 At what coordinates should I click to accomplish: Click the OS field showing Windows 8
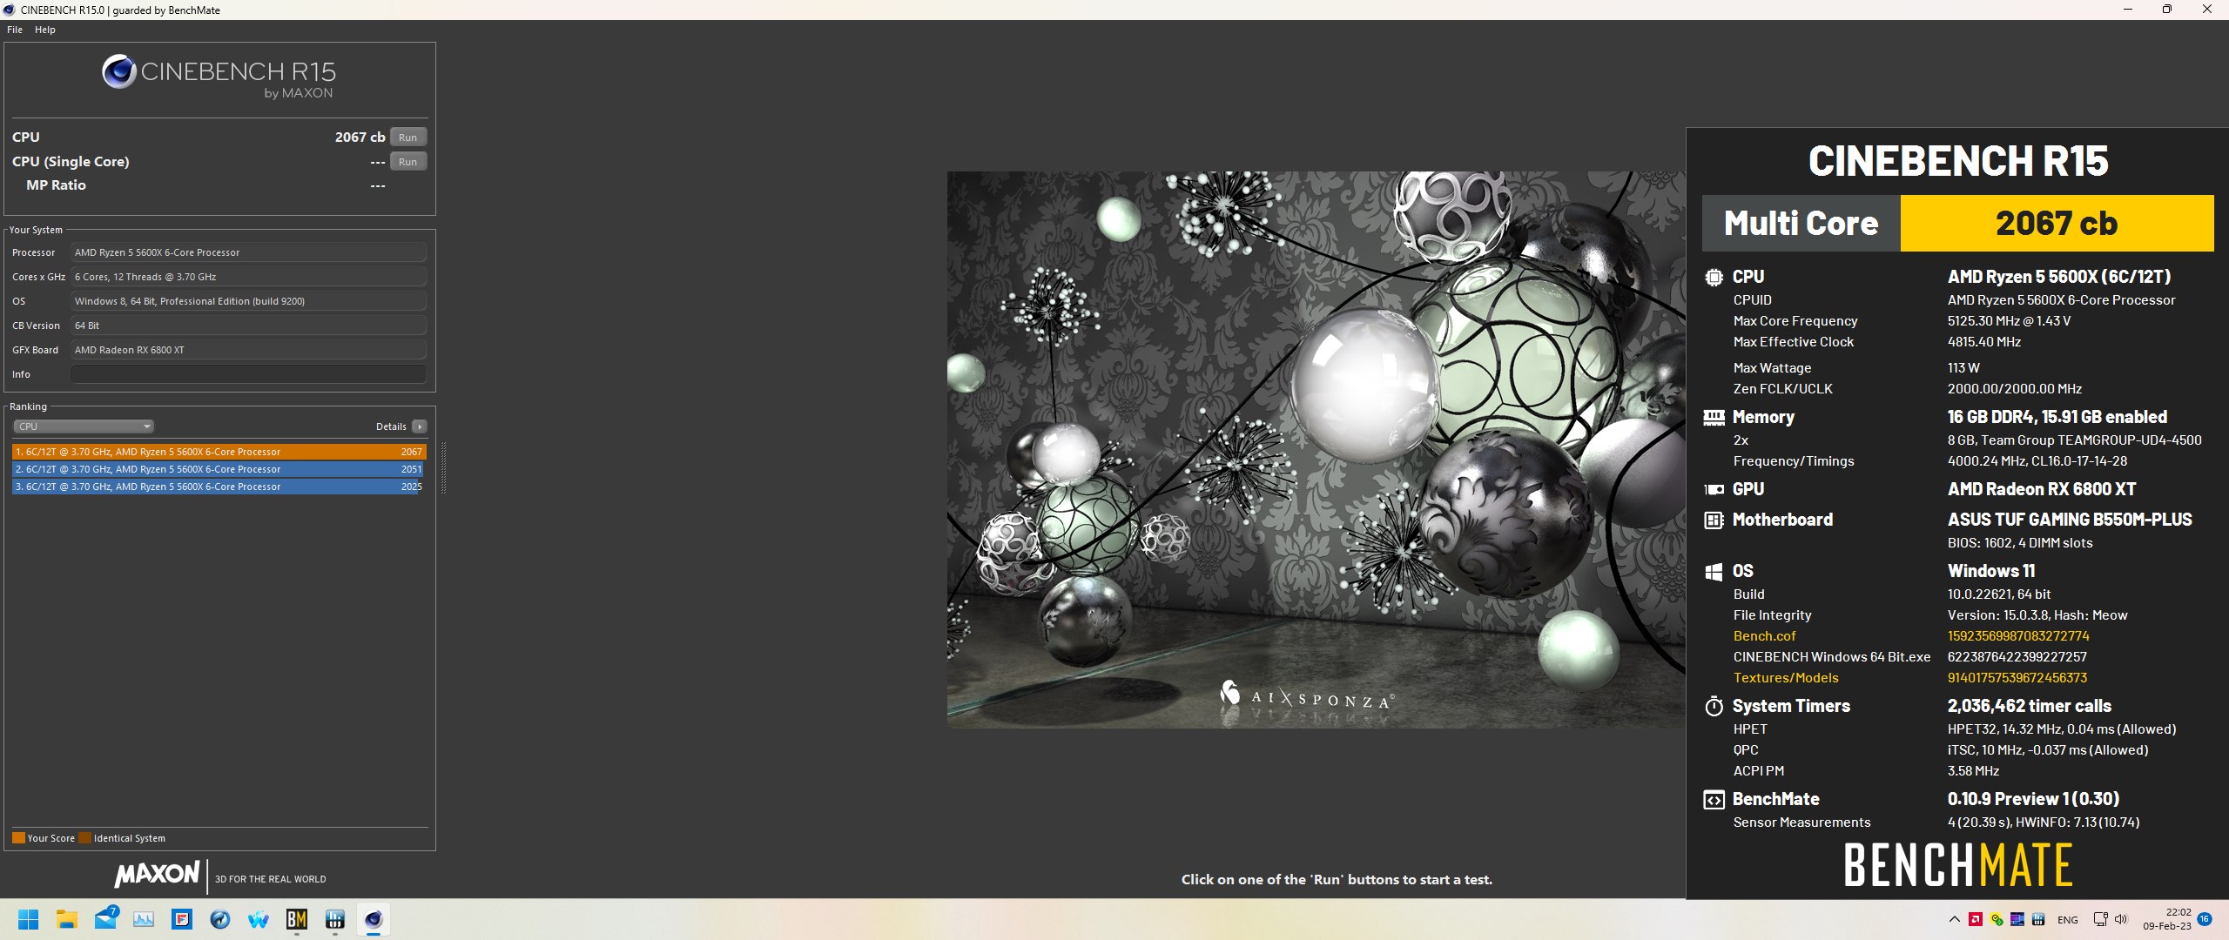point(248,301)
